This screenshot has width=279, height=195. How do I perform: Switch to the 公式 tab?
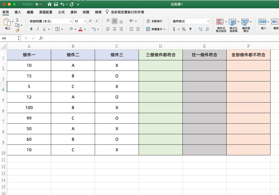click(61, 12)
